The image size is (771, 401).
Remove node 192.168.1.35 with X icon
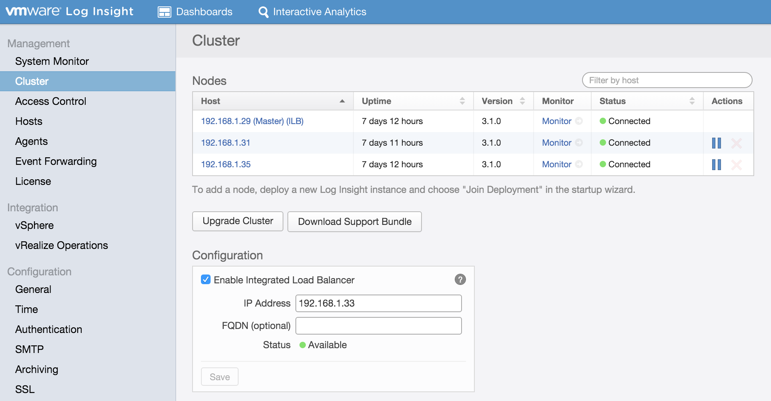click(736, 164)
